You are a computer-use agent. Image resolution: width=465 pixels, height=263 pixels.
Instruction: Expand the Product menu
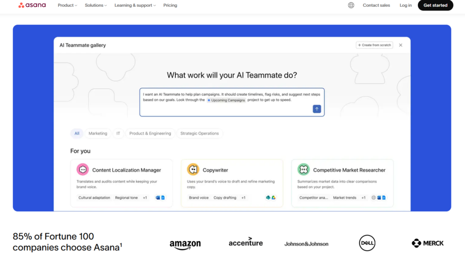click(67, 5)
